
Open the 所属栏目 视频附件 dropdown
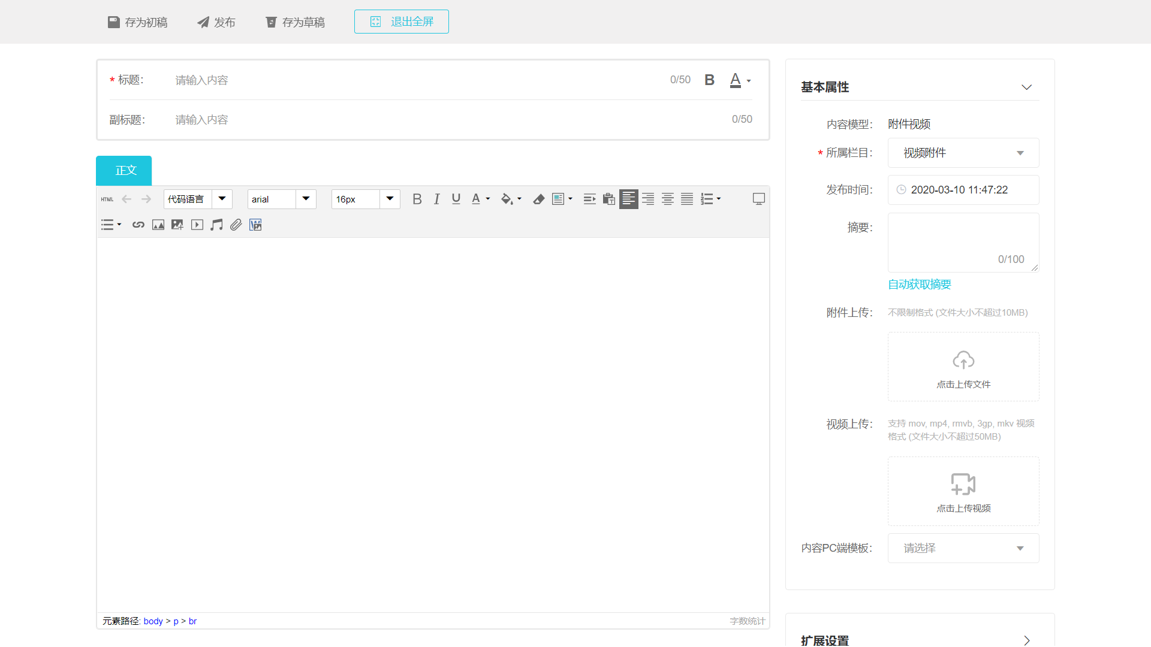963,153
